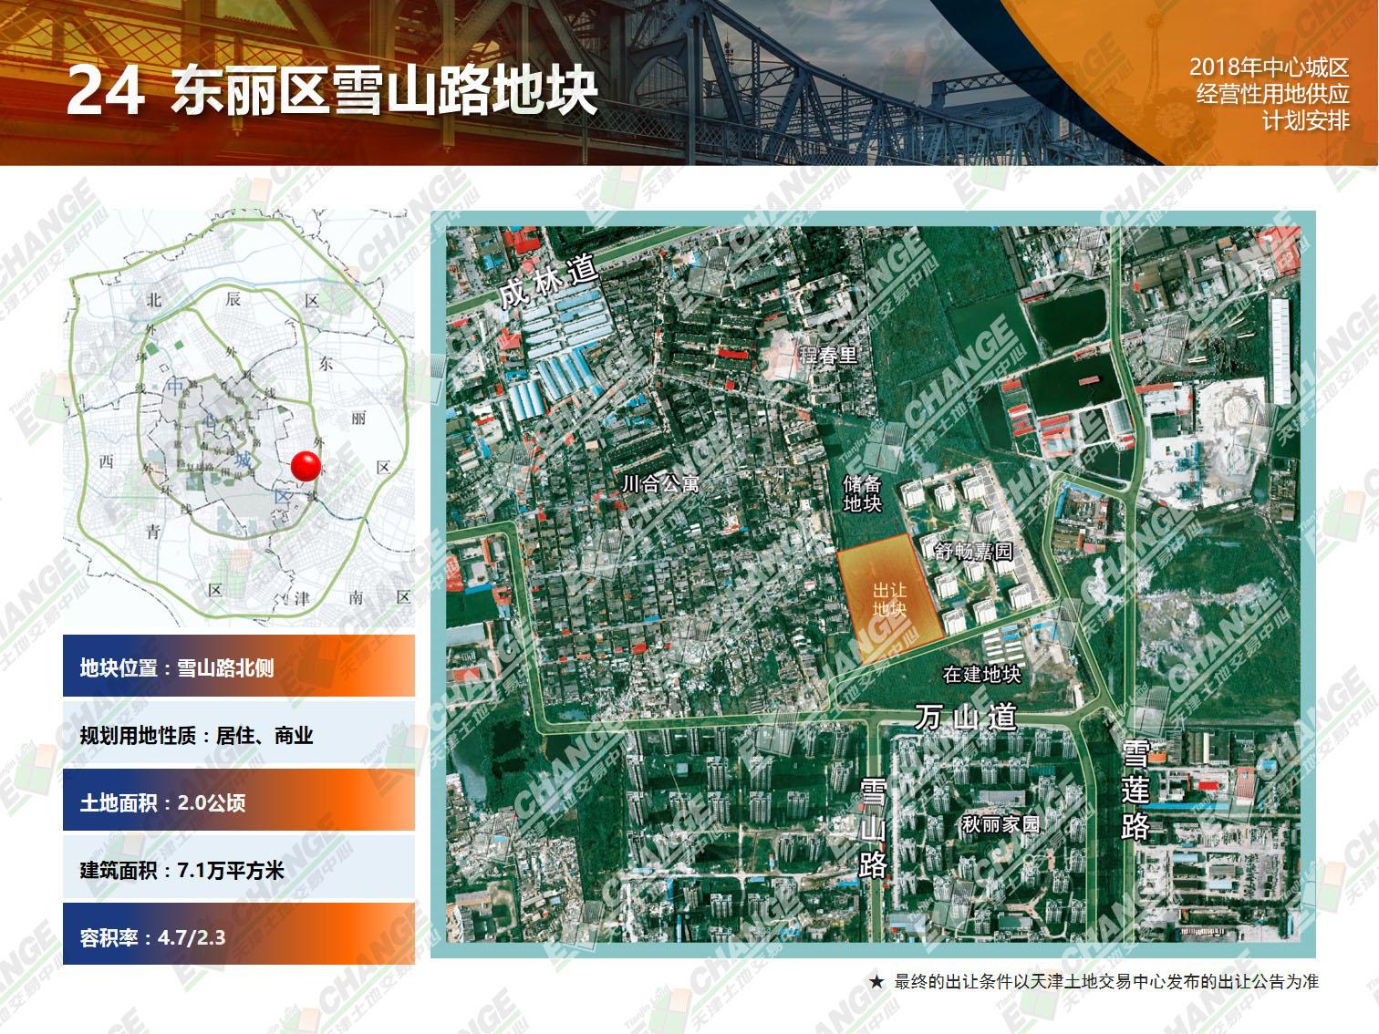Click the 川合公寓 label

click(x=660, y=483)
